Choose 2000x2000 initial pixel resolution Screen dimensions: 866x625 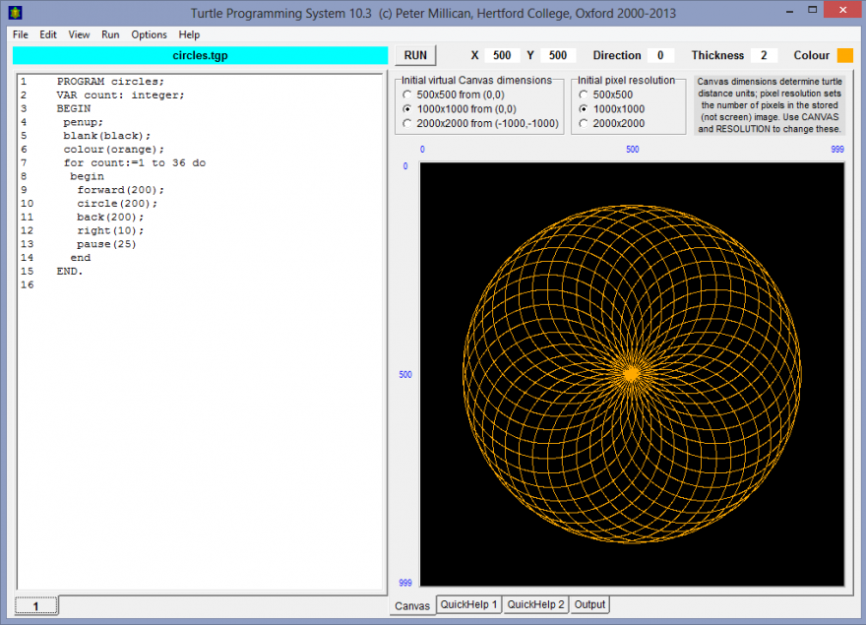pyautogui.click(x=584, y=123)
